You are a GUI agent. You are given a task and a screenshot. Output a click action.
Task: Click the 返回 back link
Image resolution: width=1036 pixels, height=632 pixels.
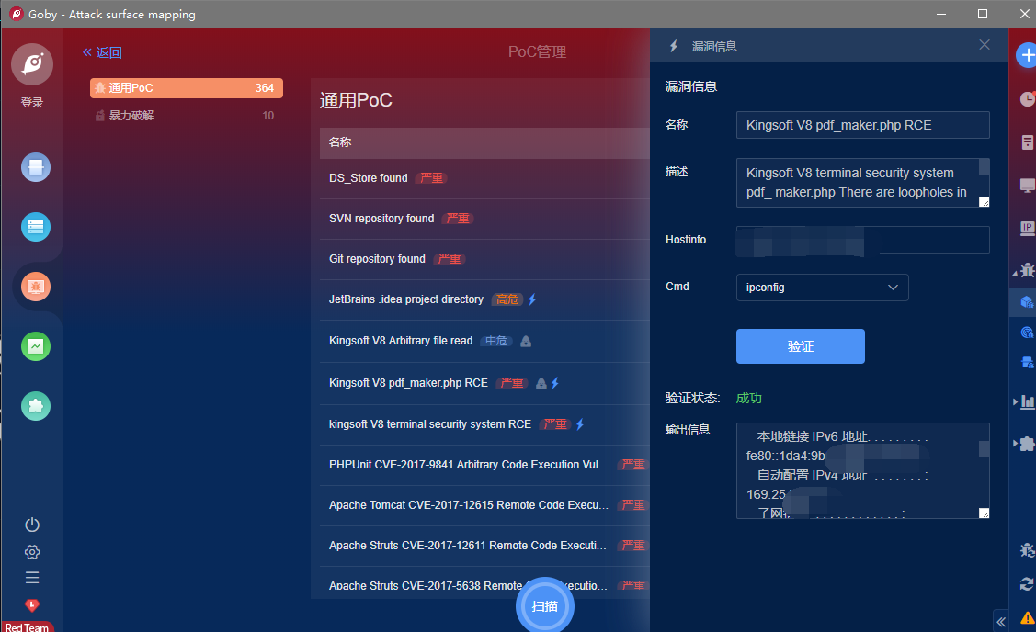(x=102, y=53)
